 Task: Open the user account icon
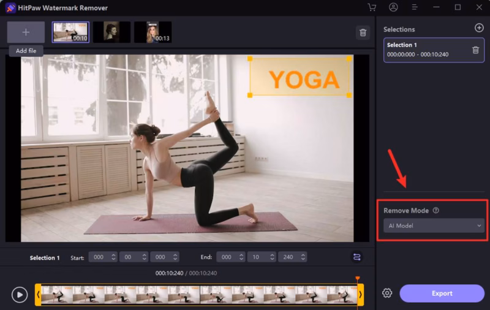click(393, 7)
